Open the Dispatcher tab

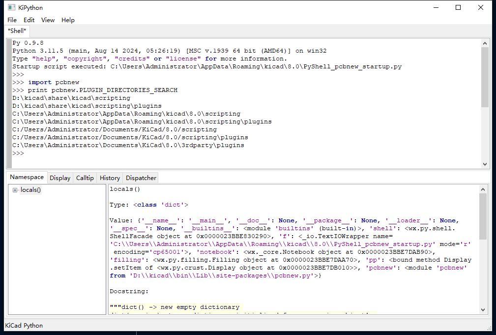[141, 178]
